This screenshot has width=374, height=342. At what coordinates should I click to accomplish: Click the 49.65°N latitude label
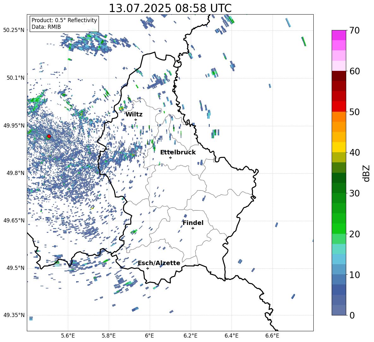(x=14, y=221)
